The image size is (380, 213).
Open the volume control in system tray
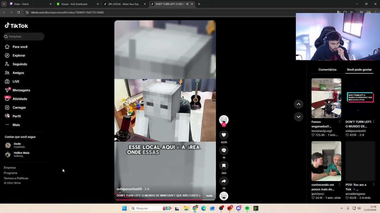pyautogui.click(x=359, y=208)
